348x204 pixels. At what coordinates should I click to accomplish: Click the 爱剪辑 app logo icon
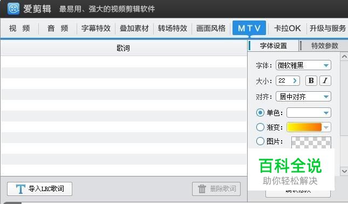13,9
